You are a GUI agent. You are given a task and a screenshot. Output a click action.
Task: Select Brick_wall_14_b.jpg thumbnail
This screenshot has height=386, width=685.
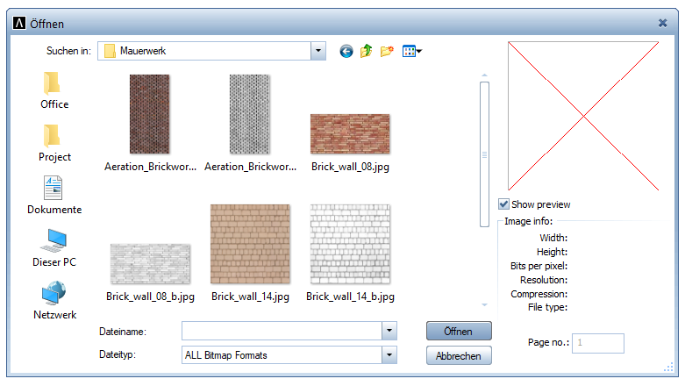pyautogui.click(x=350, y=244)
